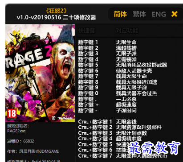Select the 无限资源&升级部件 option
Screen dimensions: 183x162
(x=139, y=127)
